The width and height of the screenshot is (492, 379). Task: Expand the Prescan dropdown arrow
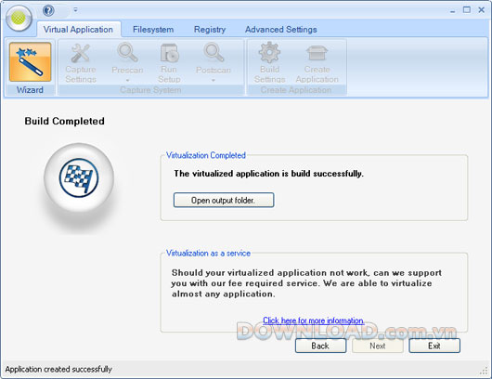(127, 80)
